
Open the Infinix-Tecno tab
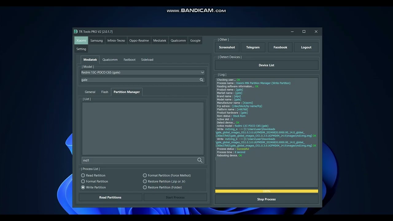pos(116,41)
